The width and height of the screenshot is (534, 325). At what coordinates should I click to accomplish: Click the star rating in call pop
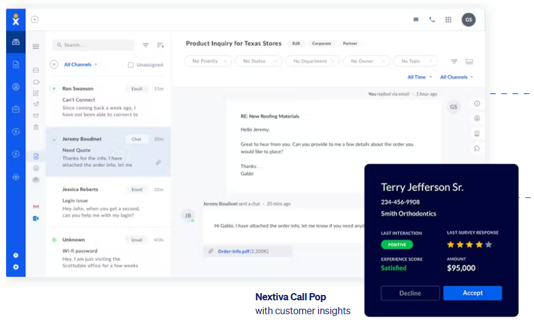[x=470, y=244]
